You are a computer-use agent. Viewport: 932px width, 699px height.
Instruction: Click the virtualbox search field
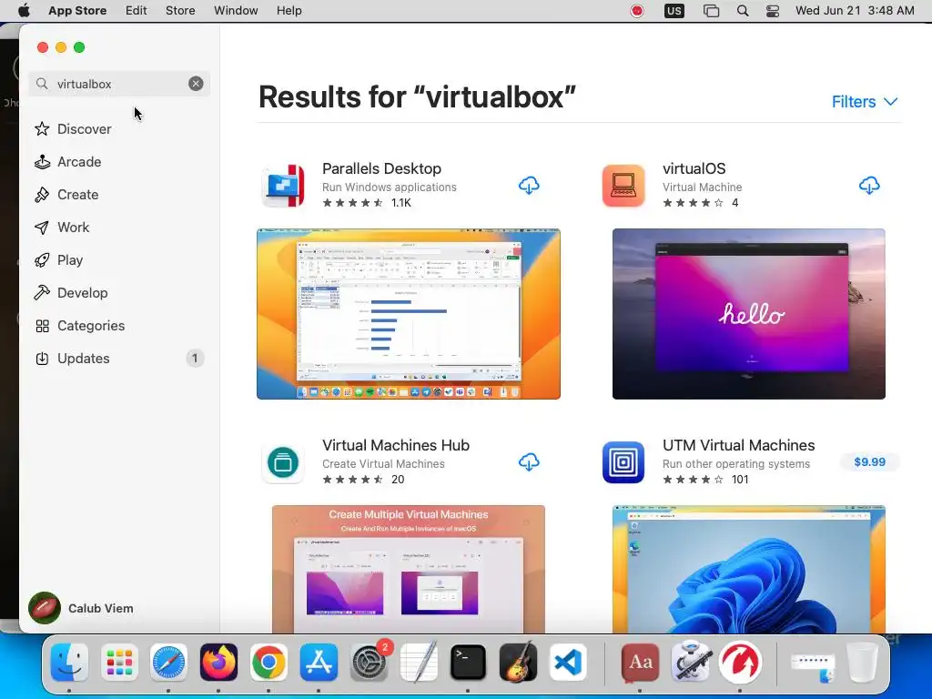tap(119, 84)
